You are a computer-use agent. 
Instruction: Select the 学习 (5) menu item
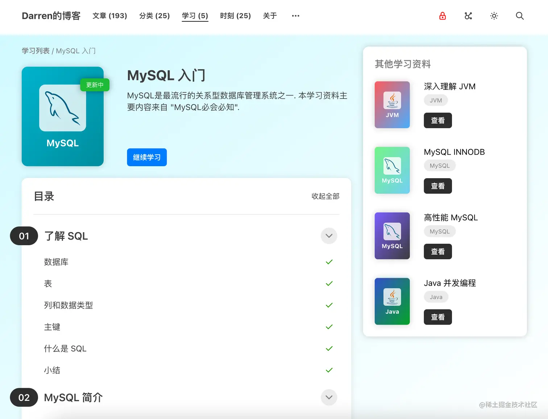coord(195,16)
